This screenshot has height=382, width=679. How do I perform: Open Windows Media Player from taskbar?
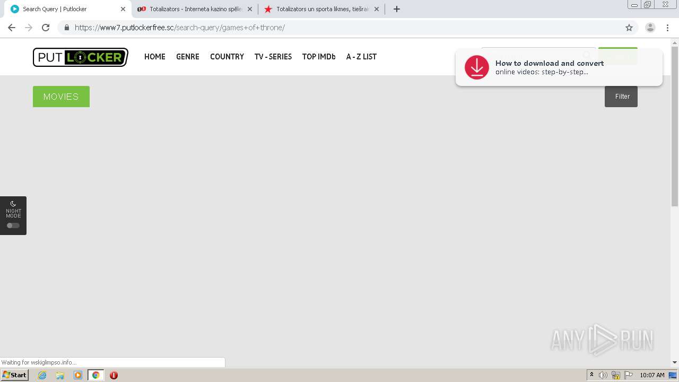(x=78, y=375)
